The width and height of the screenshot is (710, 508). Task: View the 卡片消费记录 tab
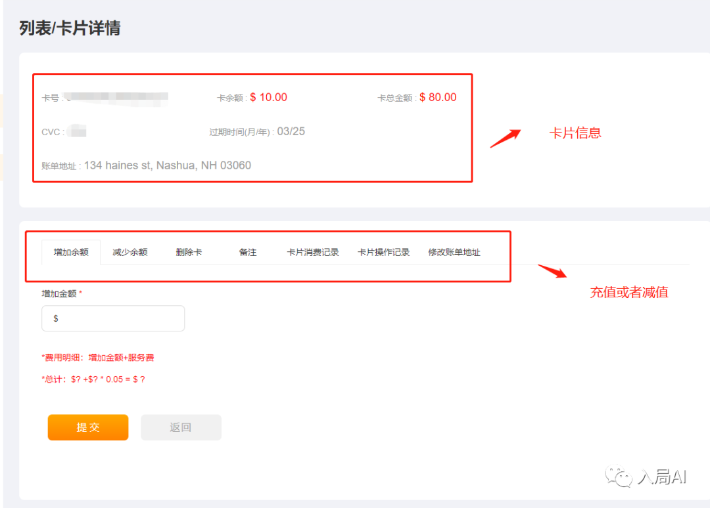pos(313,252)
